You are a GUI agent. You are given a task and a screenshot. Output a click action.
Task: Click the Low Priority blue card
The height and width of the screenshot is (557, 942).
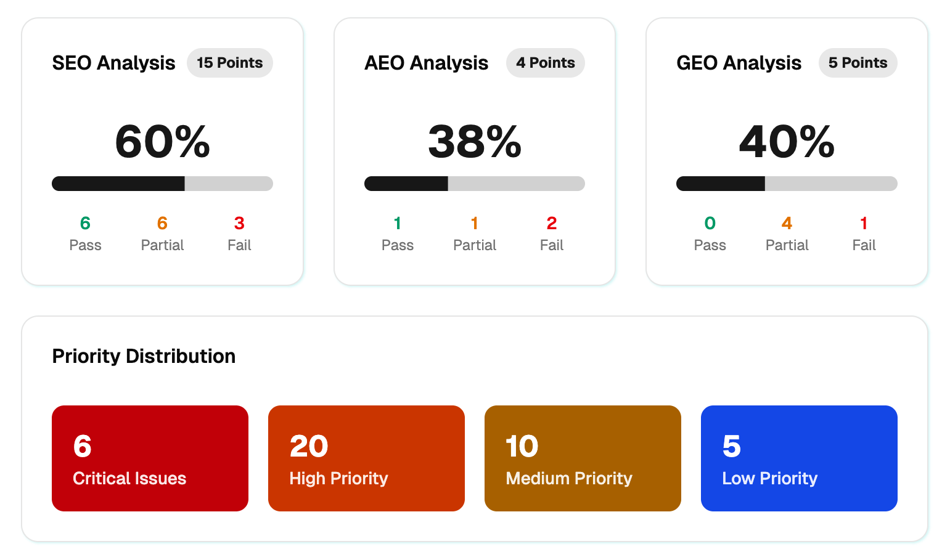coord(799,458)
